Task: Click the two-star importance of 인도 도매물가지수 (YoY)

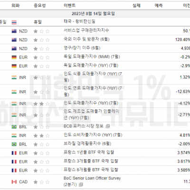Action: pyautogui.click(x=42, y=104)
